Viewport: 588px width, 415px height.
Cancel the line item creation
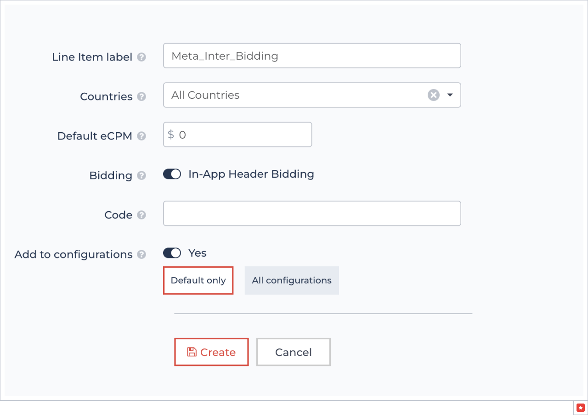click(x=293, y=352)
